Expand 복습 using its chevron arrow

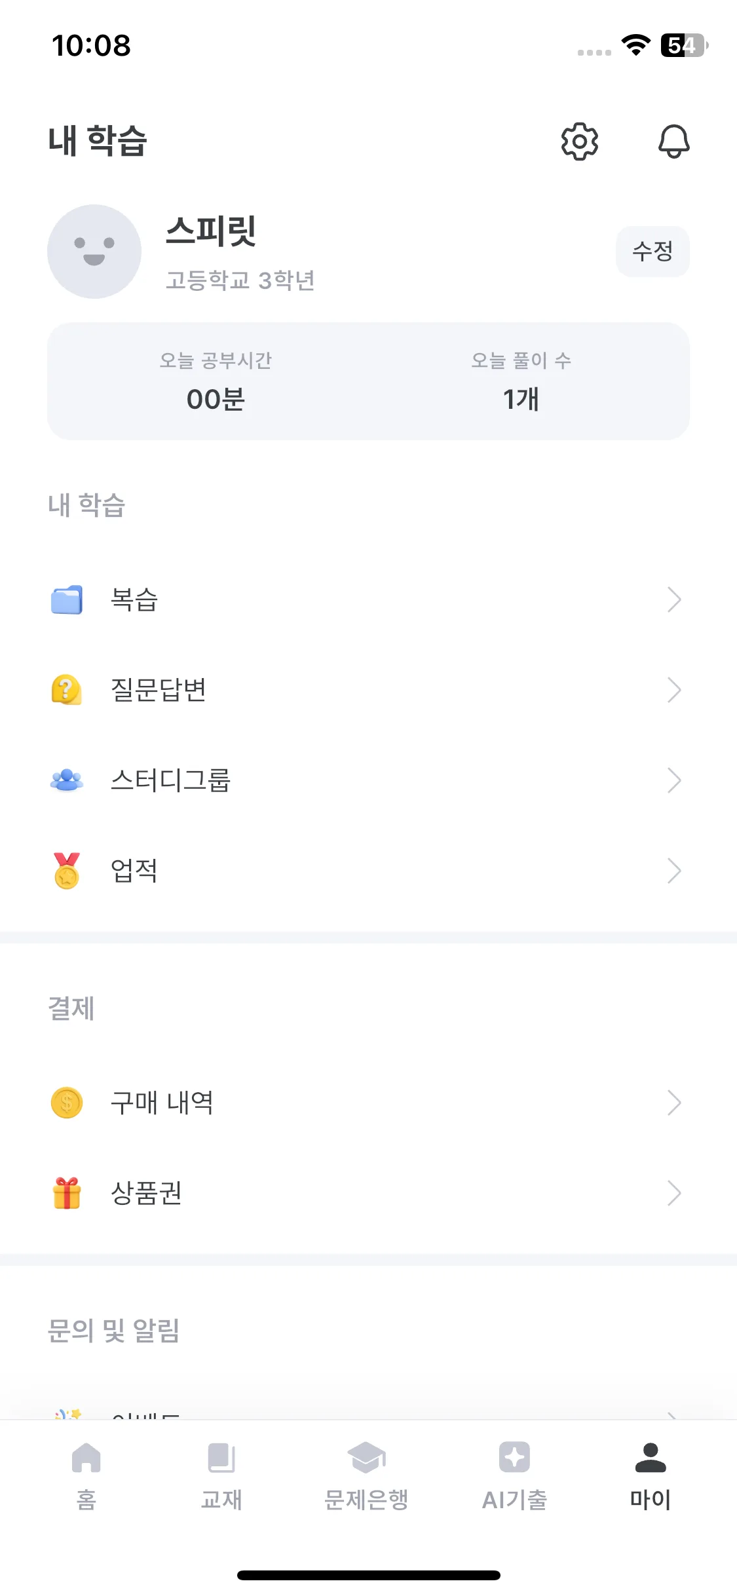[674, 599]
